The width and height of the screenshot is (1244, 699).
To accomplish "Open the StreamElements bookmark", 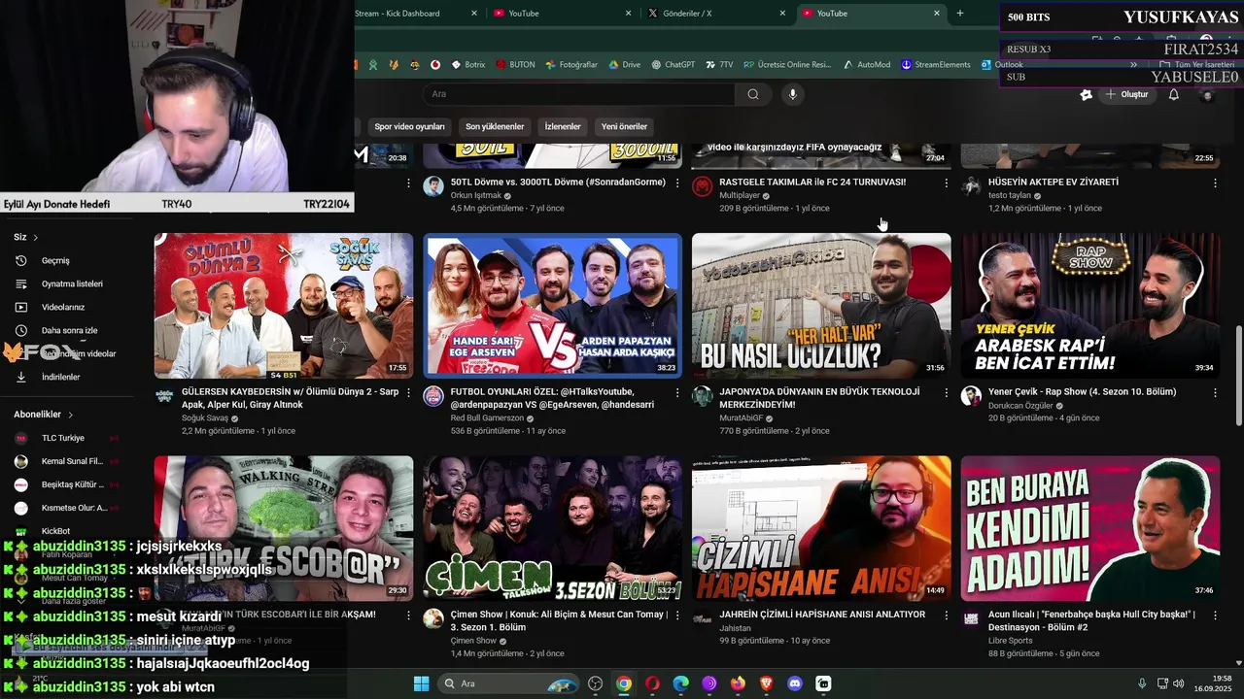I will 936,65.
